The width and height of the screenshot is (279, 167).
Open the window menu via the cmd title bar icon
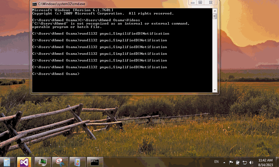pyautogui.click(x=34, y=4)
